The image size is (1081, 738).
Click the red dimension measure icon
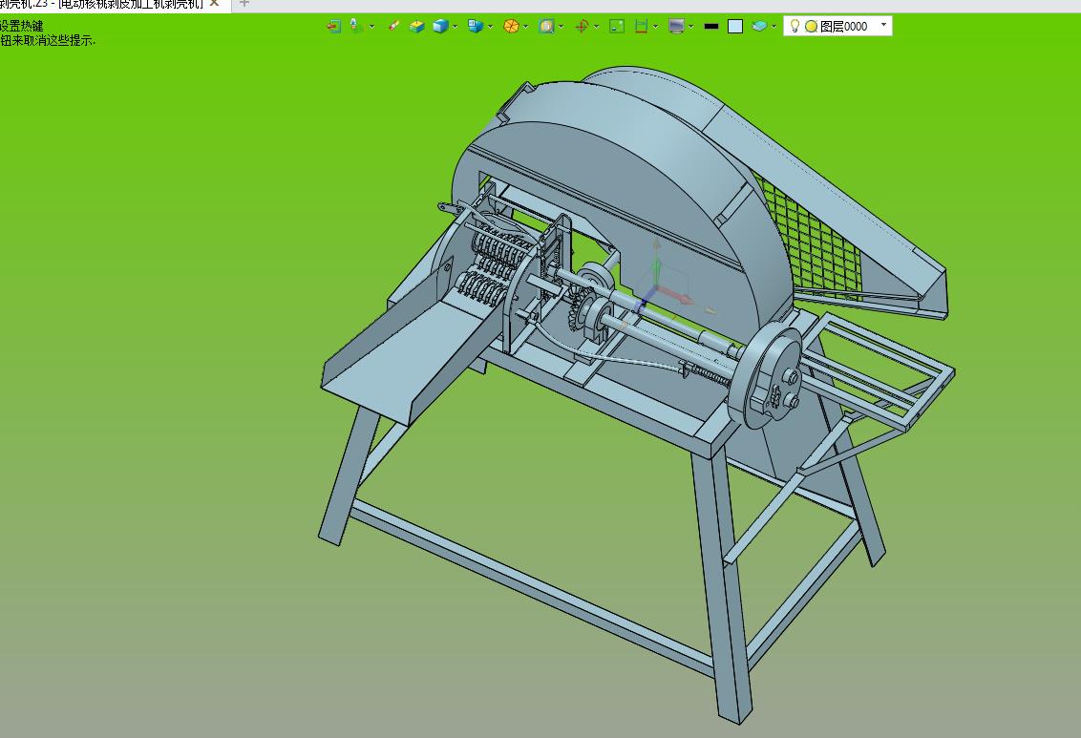(x=641, y=26)
